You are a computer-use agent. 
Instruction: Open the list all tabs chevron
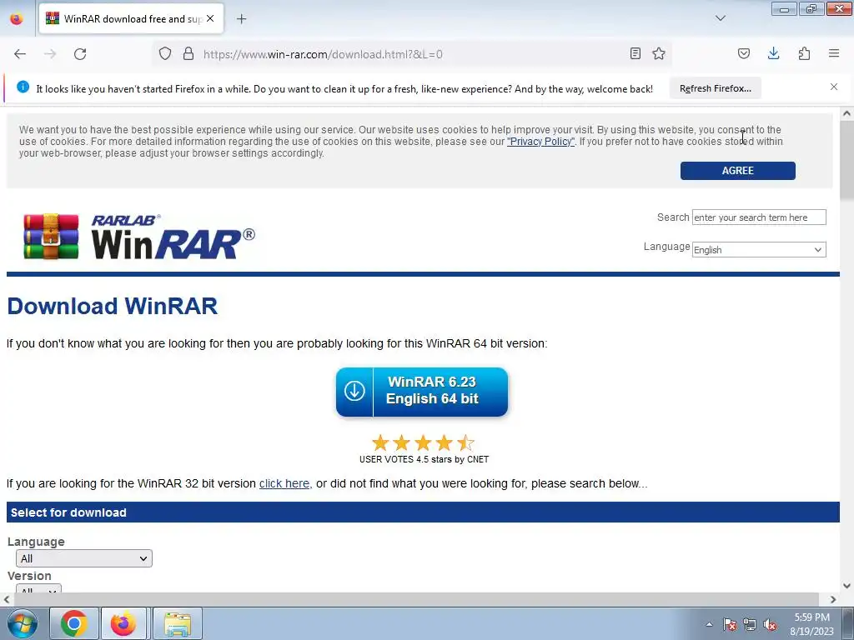720,18
